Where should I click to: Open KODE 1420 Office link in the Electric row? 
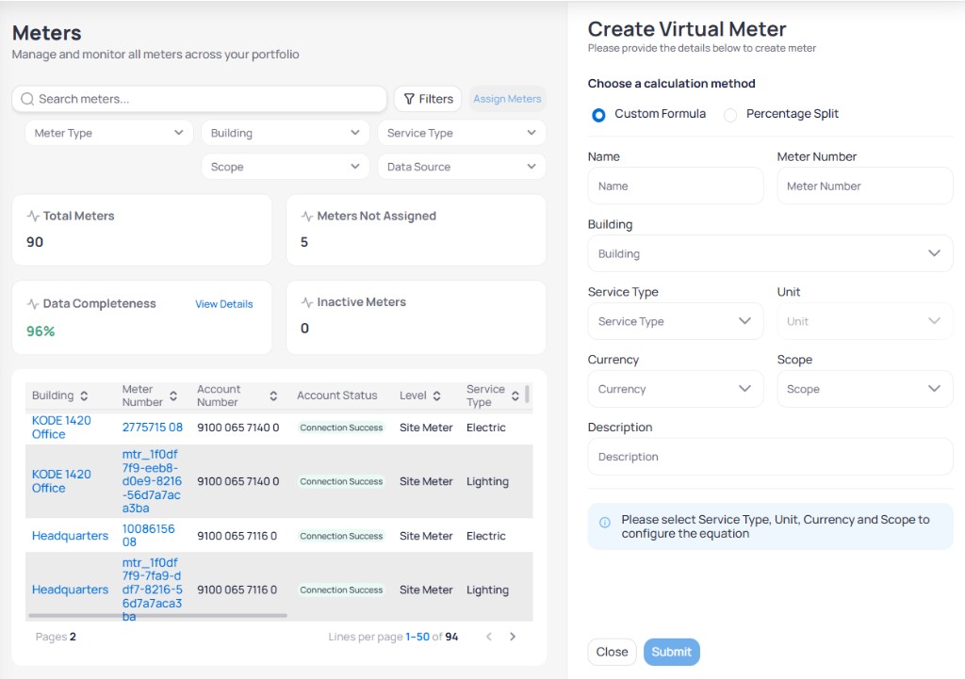(x=61, y=428)
